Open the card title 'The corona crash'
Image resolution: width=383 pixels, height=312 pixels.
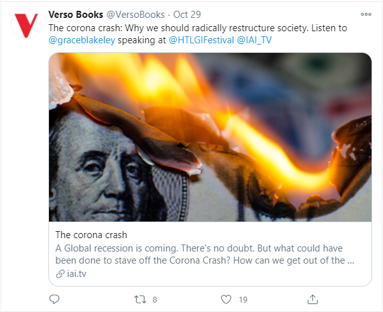91,235
